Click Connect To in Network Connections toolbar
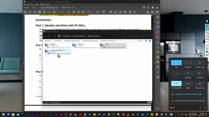Viewport: 209px width, 117px height. pos(58,41)
